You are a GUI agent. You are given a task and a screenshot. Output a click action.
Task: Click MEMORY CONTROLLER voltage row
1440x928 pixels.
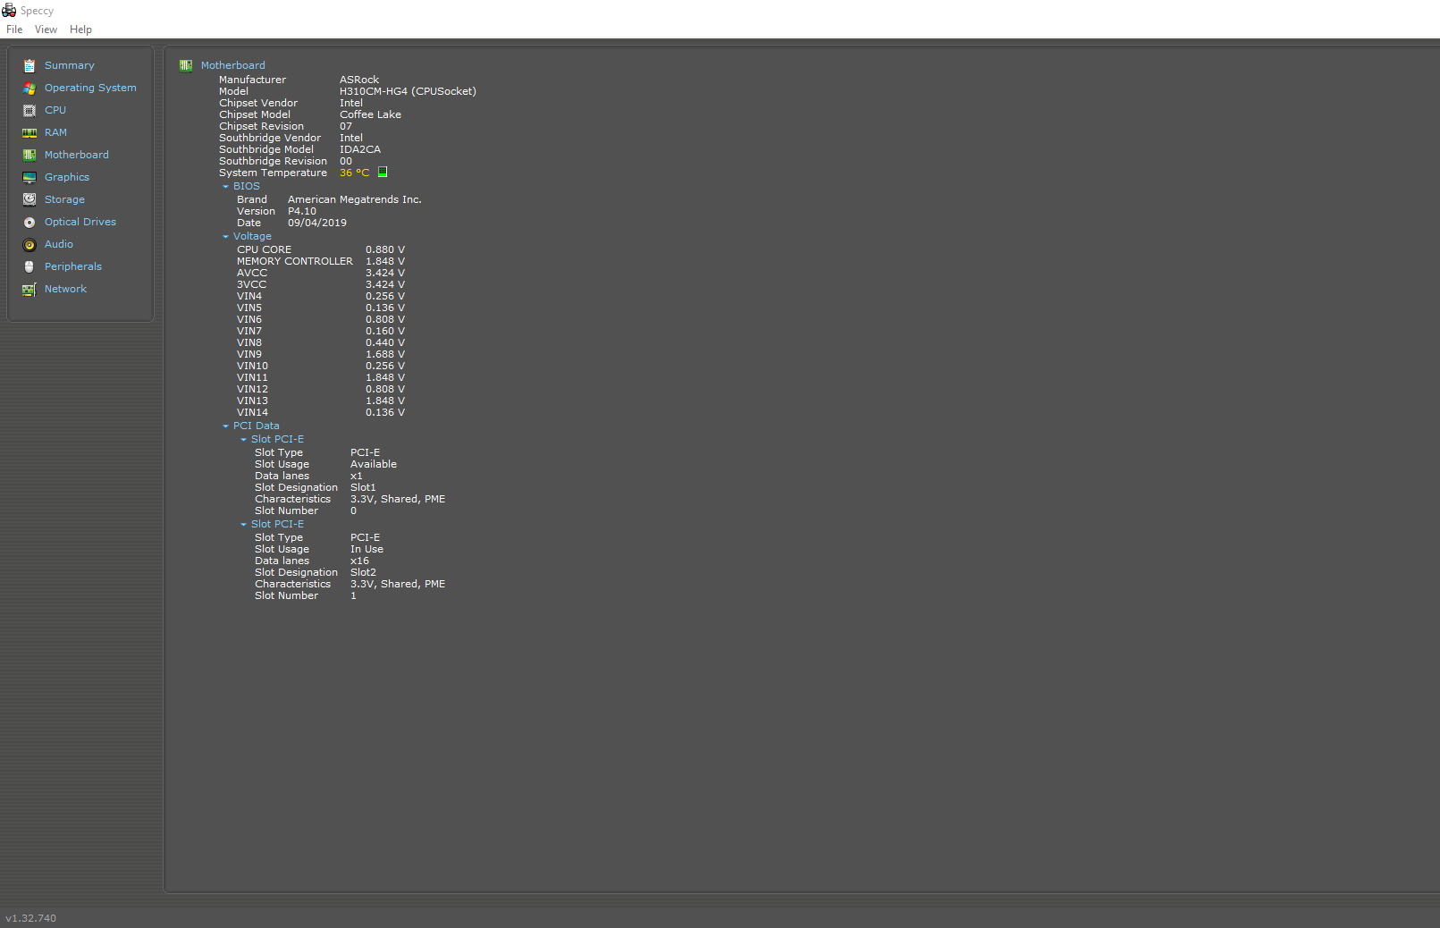321,261
